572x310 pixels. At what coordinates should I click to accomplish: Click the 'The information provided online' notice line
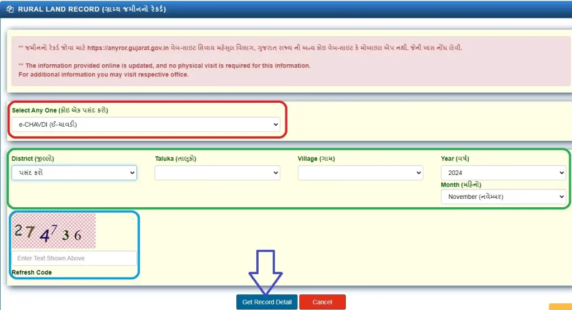[165, 66]
